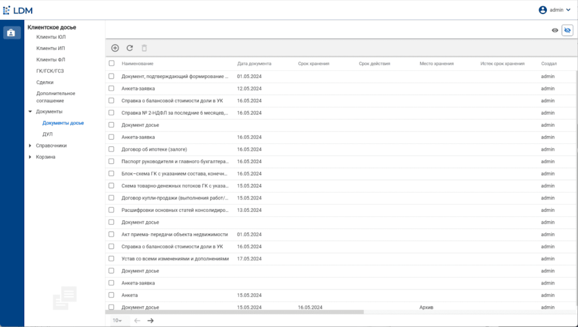The height and width of the screenshot is (327, 578).
Task: Collapse the Документы tree node
Action: click(x=30, y=112)
